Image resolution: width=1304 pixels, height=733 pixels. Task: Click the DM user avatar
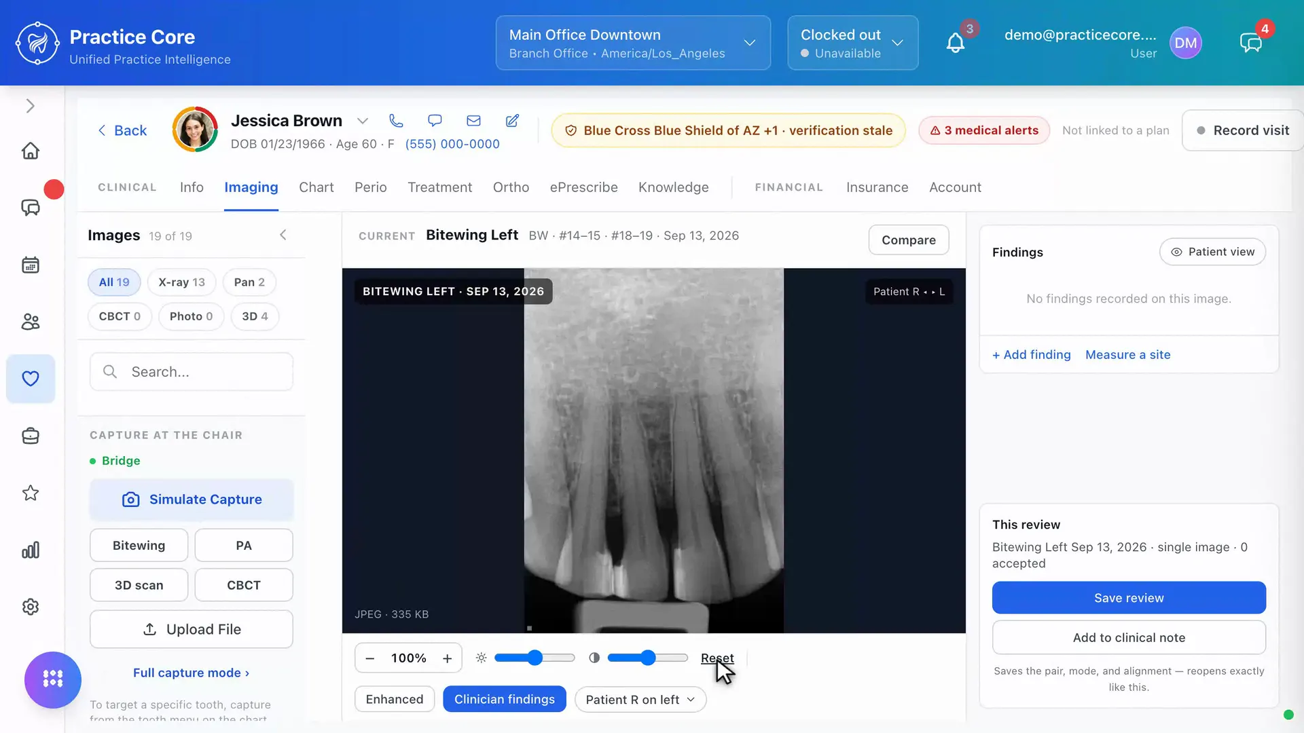[x=1186, y=43]
